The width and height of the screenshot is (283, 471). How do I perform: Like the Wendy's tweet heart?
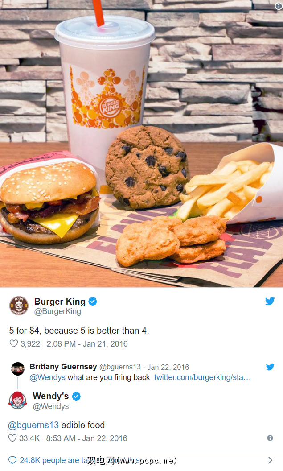(x=12, y=438)
